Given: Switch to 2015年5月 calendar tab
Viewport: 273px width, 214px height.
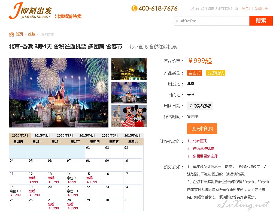Looking at the screenshot, I should (110, 135).
